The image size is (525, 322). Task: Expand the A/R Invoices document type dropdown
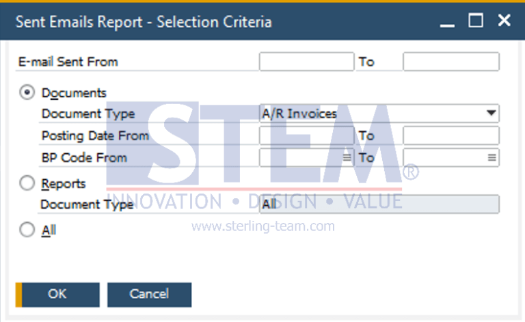[491, 113]
